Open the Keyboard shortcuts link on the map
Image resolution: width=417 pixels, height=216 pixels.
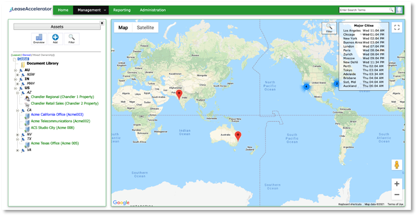[x=350, y=204]
